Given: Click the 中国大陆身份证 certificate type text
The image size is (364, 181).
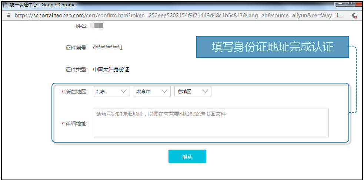Looking at the screenshot, I should pos(111,69).
